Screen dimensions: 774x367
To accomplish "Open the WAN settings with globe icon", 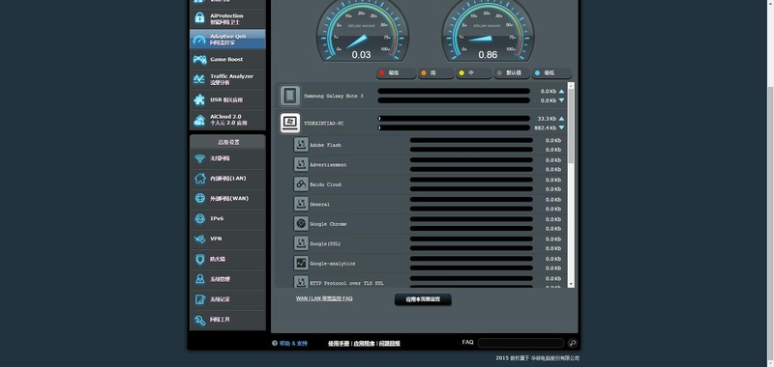I will click(x=227, y=199).
